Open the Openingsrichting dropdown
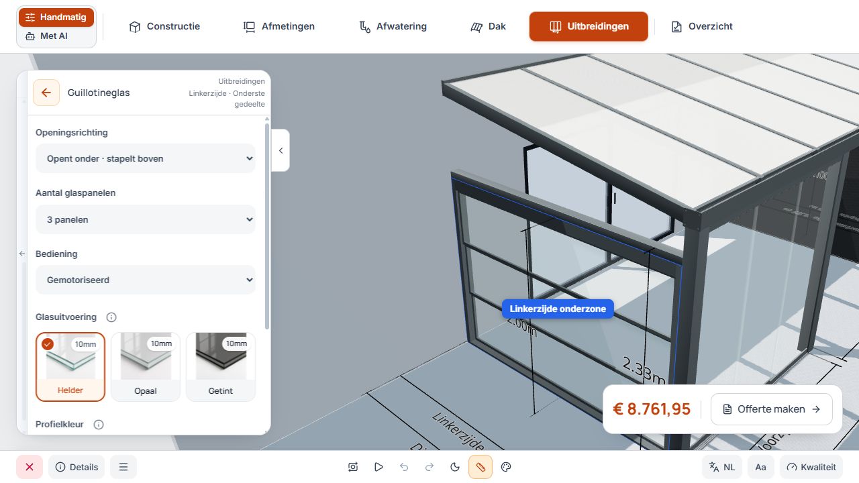 click(146, 159)
